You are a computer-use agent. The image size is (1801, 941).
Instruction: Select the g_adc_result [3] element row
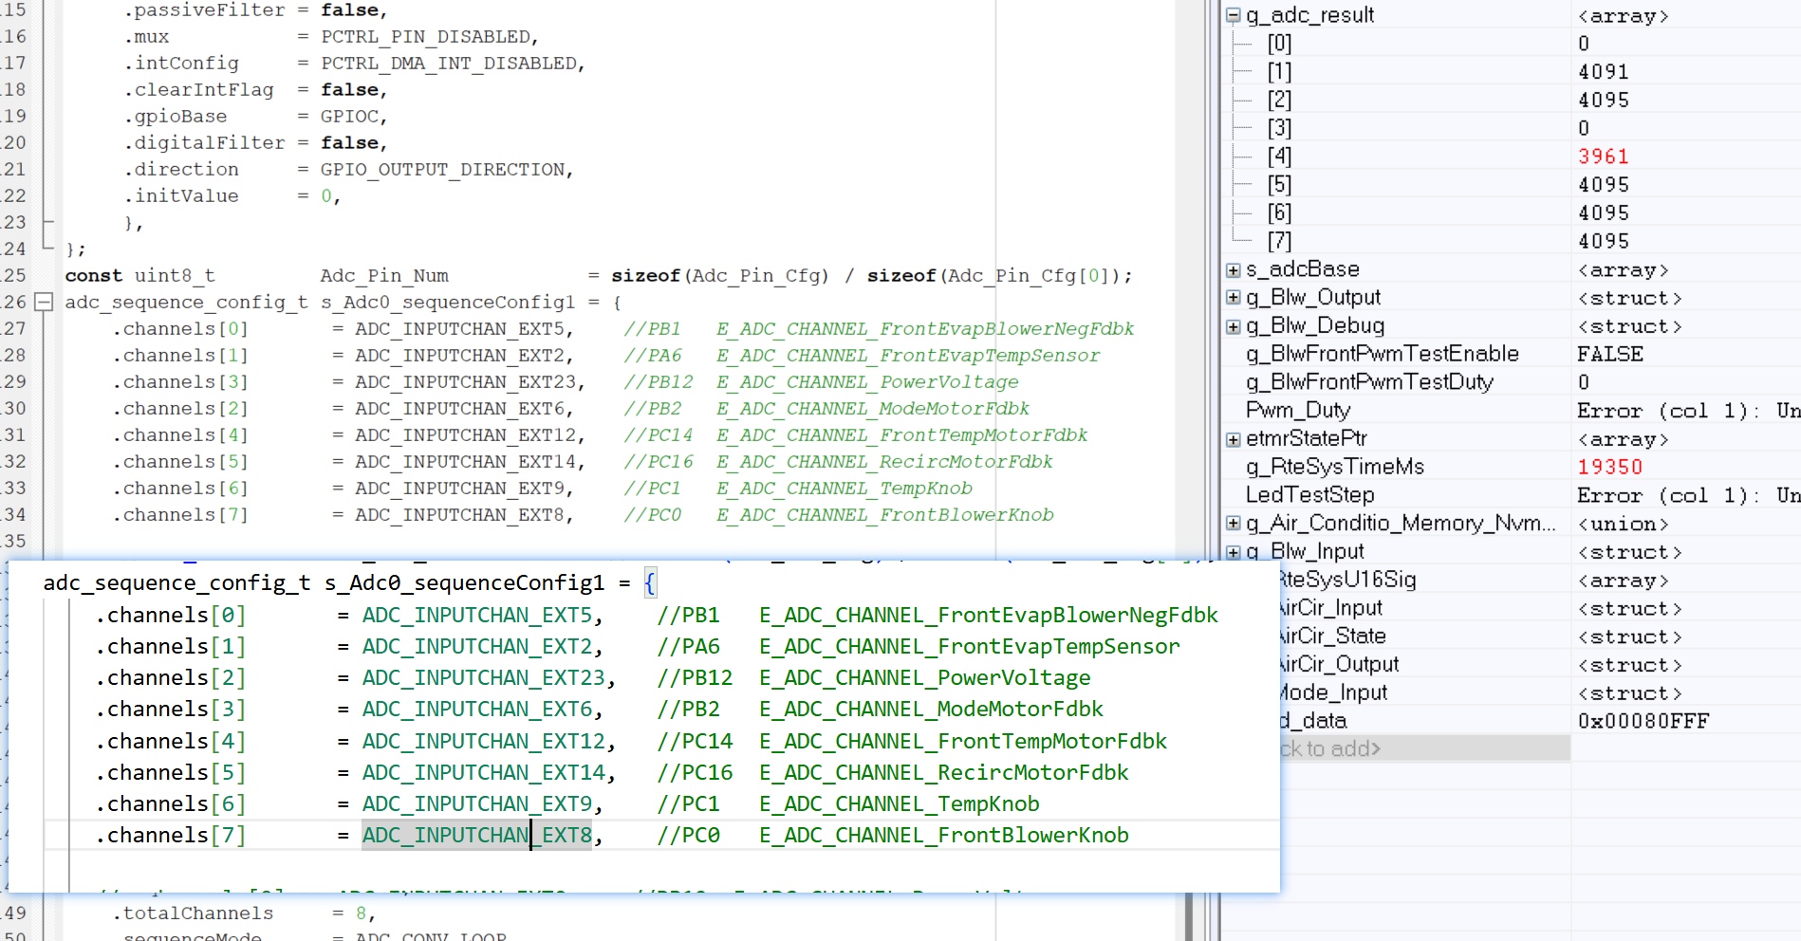[1511, 128]
